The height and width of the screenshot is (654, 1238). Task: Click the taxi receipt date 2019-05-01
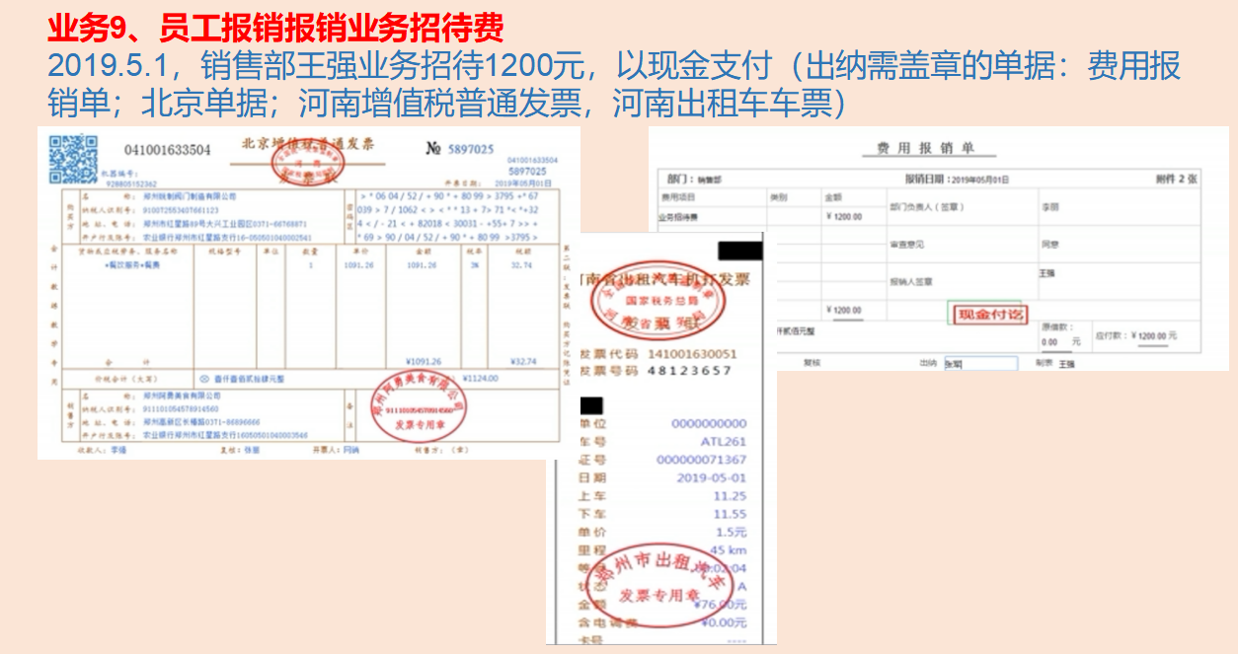pos(712,477)
